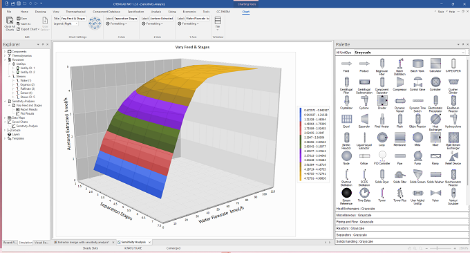Expand Separators : Grayscale section
The height and width of the screenshot is (253, 470).
(402, 235)
